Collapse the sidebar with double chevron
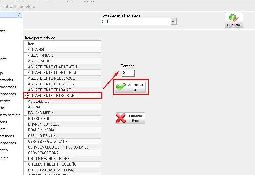 19,15
